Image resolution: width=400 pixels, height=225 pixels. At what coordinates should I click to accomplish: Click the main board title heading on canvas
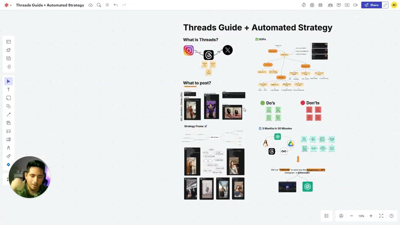pyautogui.click(x=258, y=27)
